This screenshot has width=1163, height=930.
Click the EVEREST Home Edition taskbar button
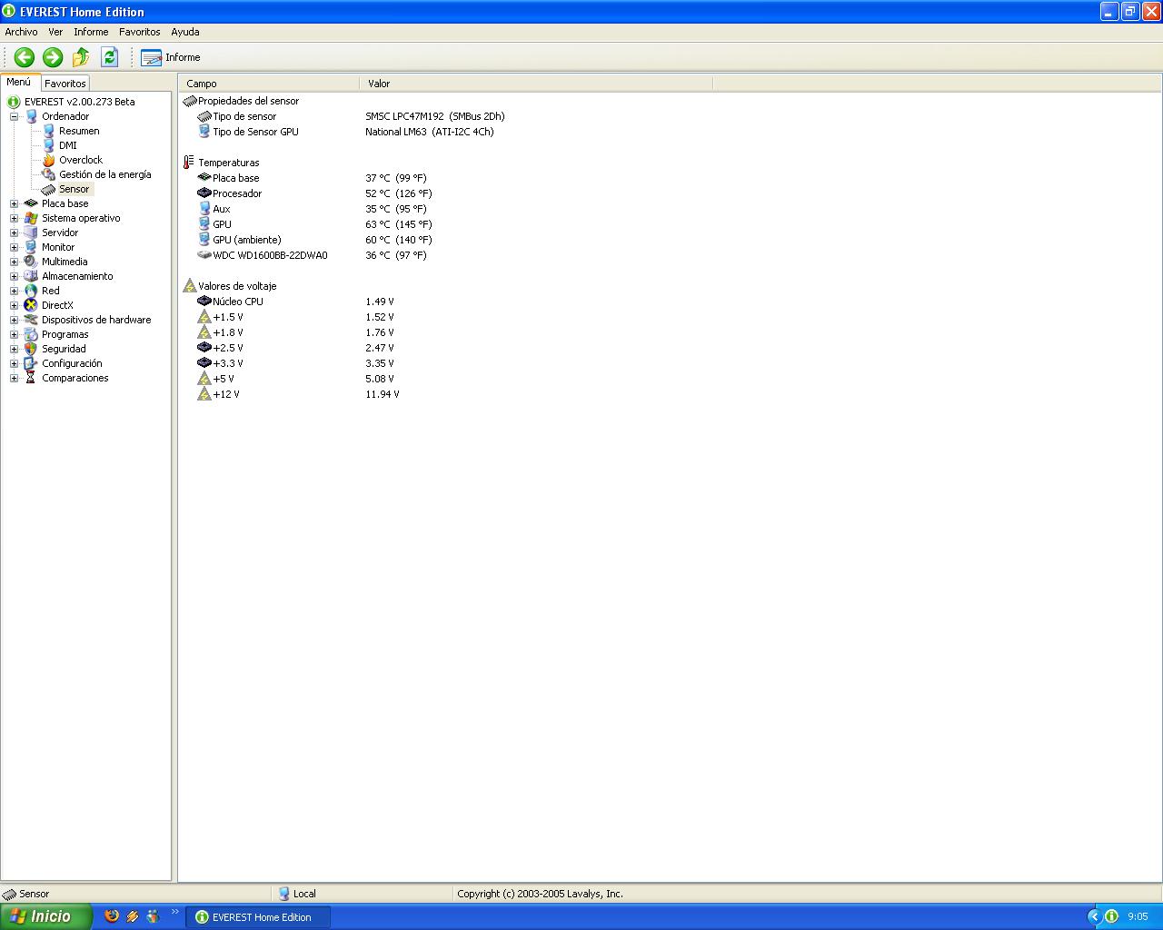click(258, 917)
